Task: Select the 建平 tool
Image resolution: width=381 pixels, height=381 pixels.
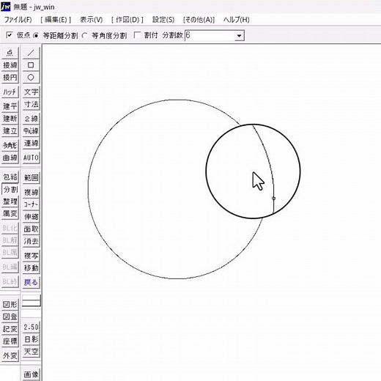Action: click(10, 106)
